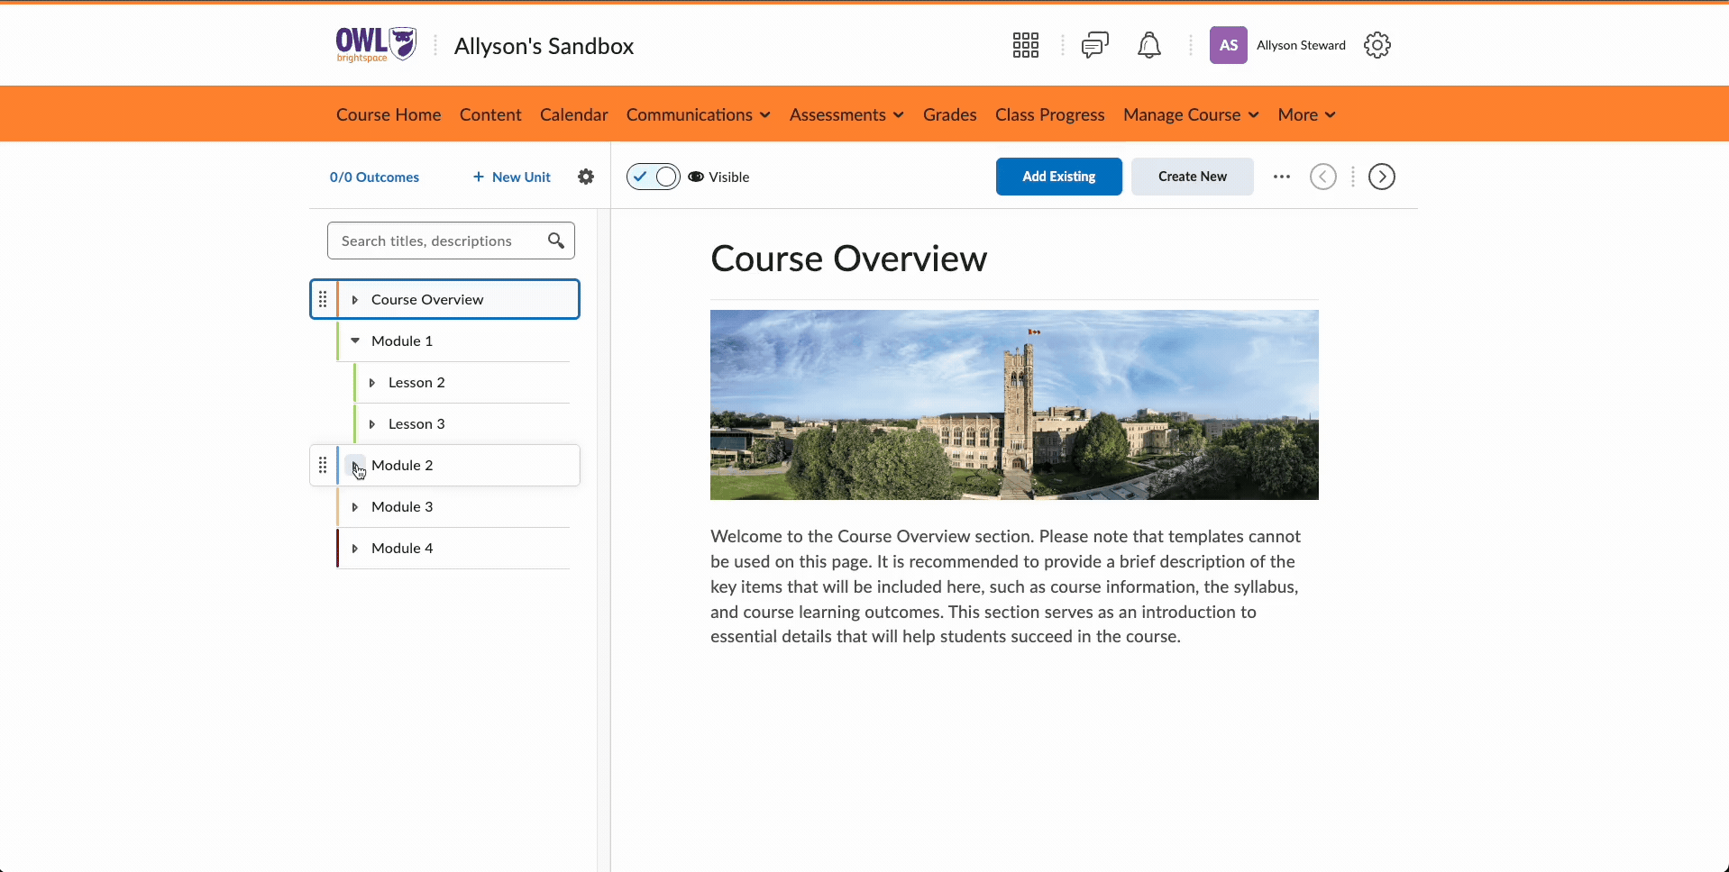Click the search magnifier icon
1729x872 pixels.
pos(556,241)
